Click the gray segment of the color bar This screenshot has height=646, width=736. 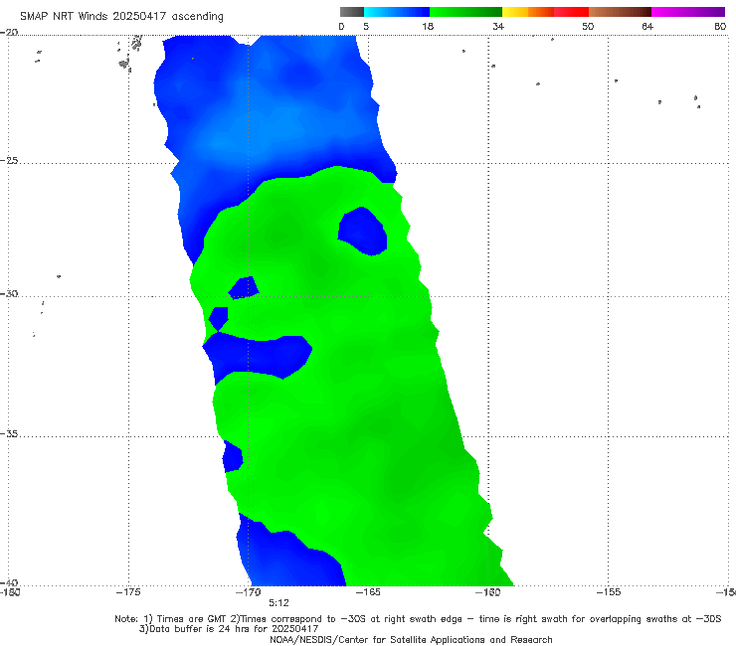click(352, 12)
